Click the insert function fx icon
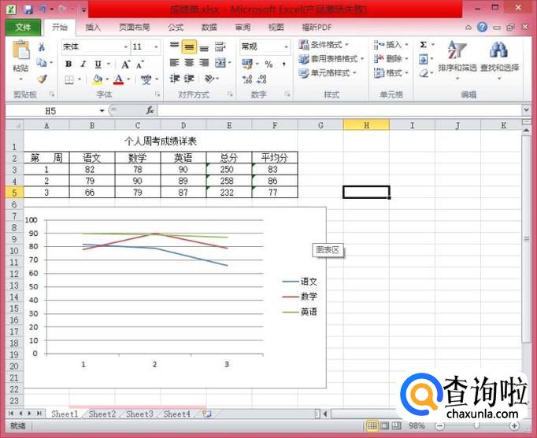The height and width of the screenshot is (438, 537). 150,111
